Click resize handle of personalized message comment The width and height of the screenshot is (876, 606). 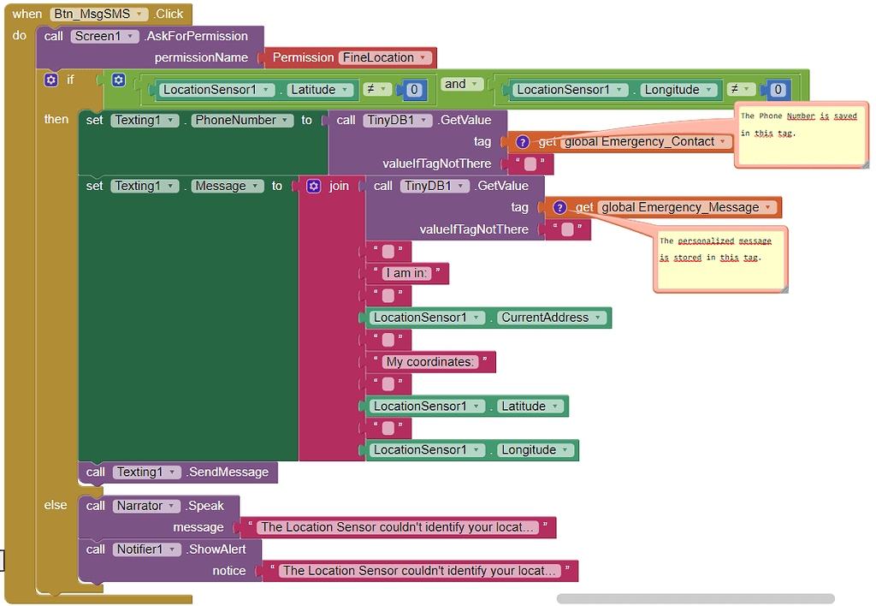click(781, 288)
